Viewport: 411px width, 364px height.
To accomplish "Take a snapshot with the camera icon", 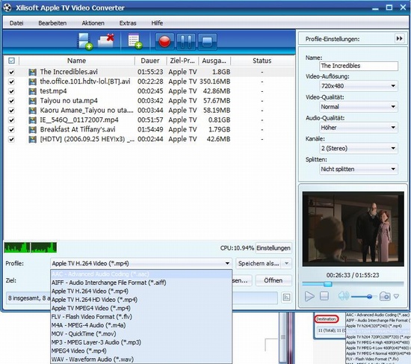I will (x=385, y=296).
